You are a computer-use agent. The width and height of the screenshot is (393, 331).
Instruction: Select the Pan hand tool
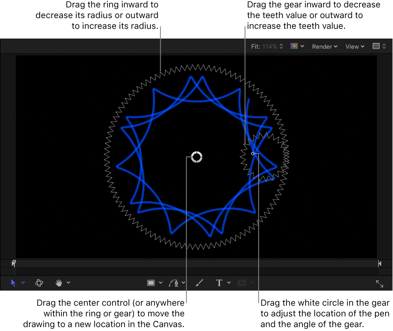click(59, 283)
